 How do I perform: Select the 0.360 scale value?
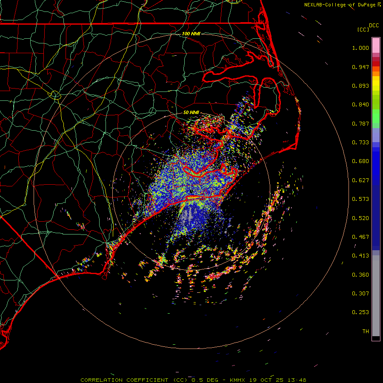[360, 275]
